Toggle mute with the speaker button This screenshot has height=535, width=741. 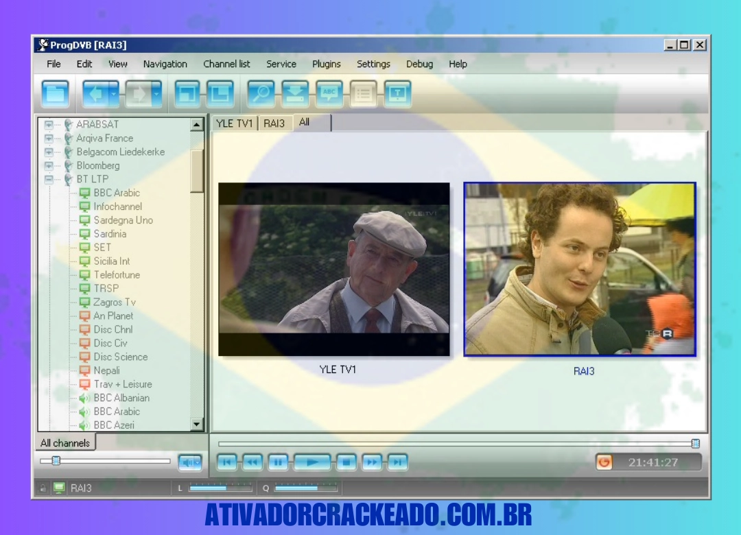click(x=190, y=462)
